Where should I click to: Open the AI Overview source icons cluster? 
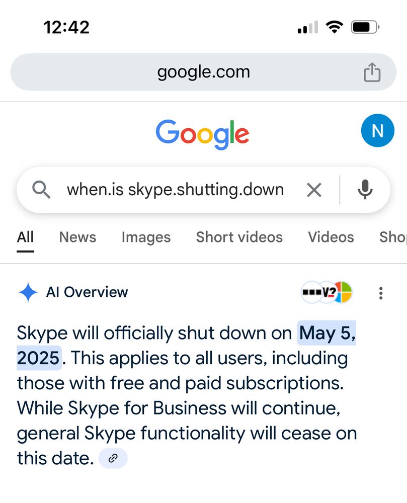(327, 292)
